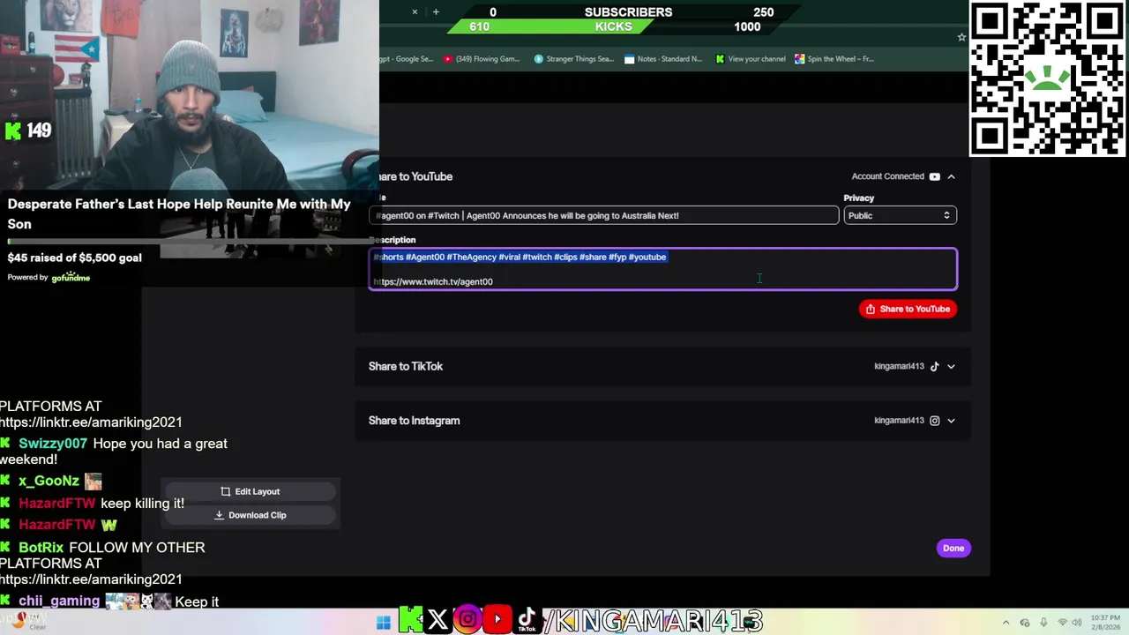Click the YouTube icon beside Account Connected

pos(934,176)
